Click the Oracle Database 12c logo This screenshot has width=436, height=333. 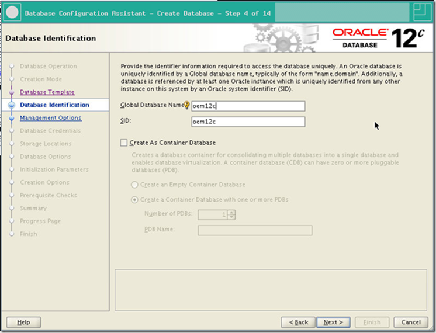(379, 39)
